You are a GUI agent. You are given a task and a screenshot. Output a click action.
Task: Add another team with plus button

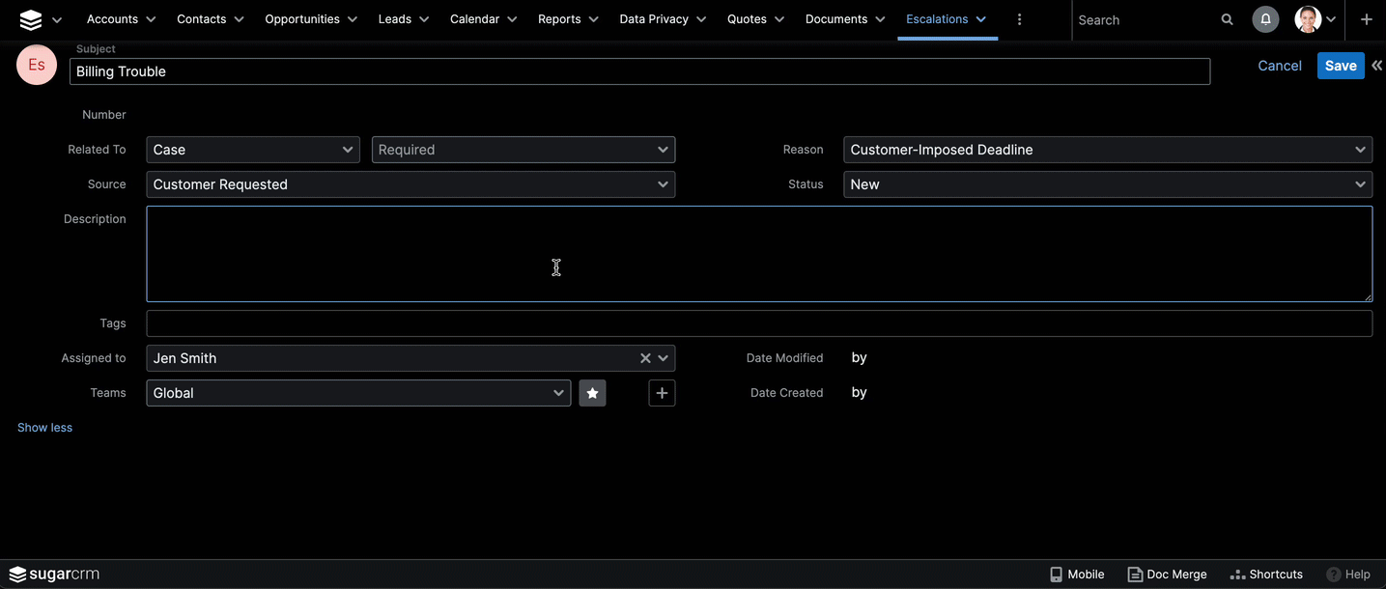(662, 393)
